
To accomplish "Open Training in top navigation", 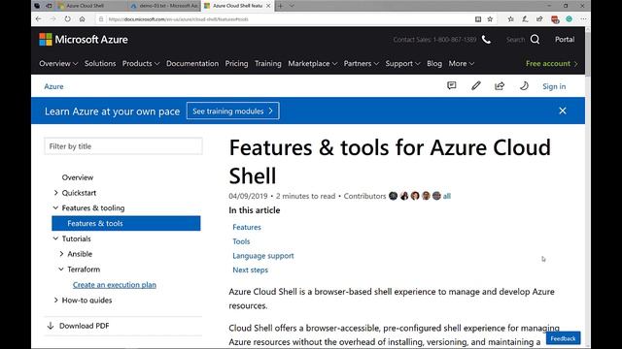I will (268, 63).
